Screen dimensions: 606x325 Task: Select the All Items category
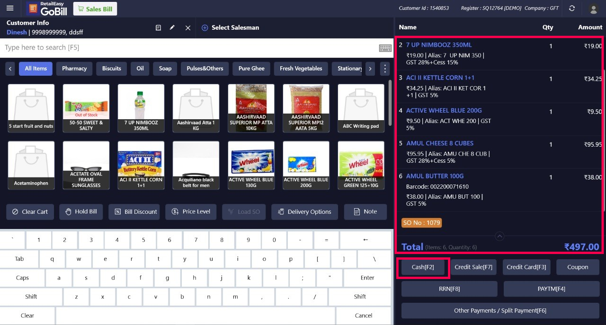coord(36,69)
